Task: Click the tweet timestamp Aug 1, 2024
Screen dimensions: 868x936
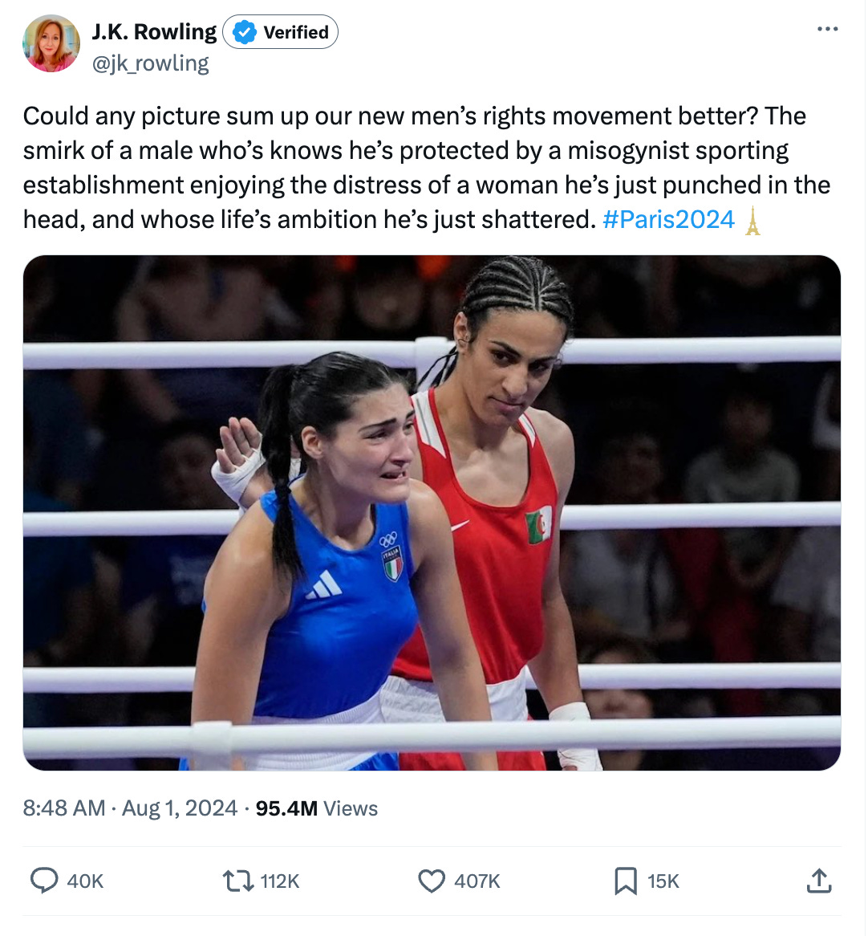Action: click(x=180, y=808)
